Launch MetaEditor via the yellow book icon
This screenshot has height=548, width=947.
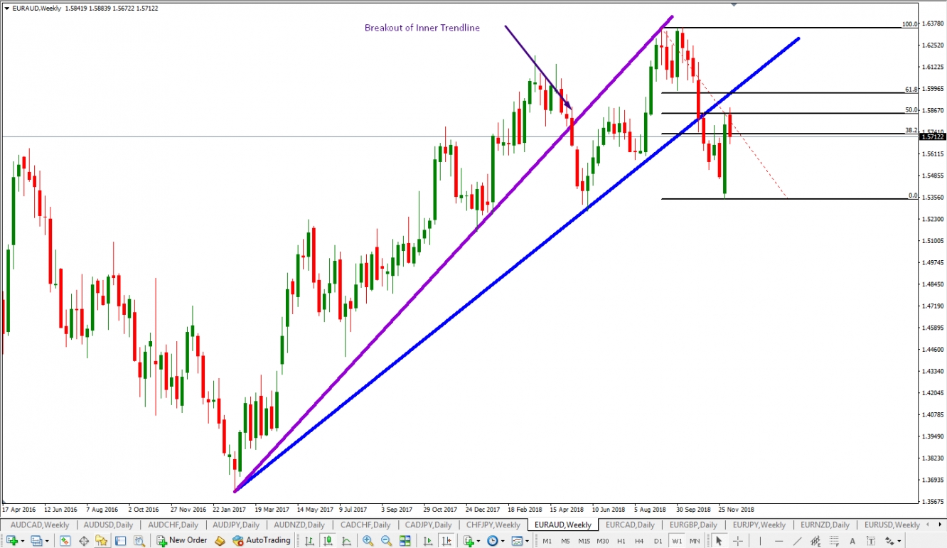point(220,541)
